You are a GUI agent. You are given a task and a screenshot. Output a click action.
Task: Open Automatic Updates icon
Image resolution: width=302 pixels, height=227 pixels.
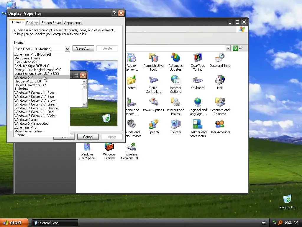(175, 58)
